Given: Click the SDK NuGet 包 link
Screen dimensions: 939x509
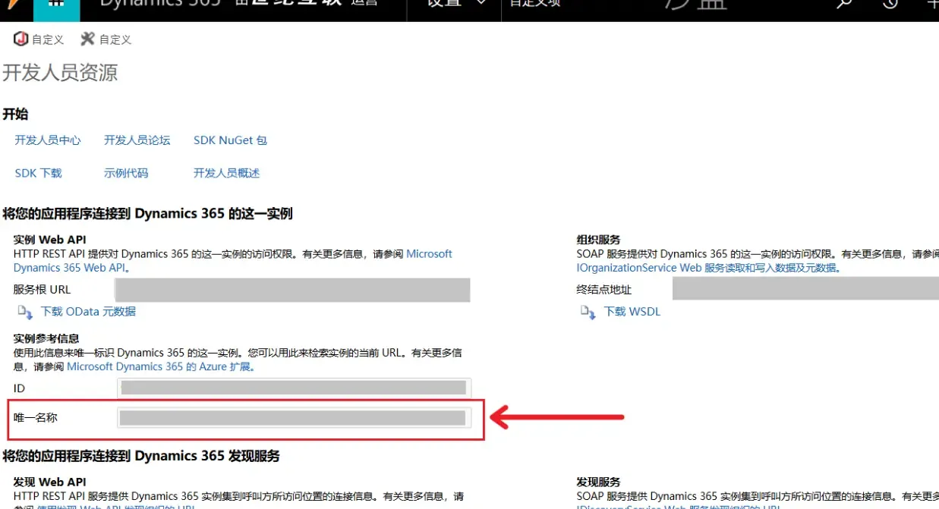Looking at the screenshot, I should (x=230, y=140).
